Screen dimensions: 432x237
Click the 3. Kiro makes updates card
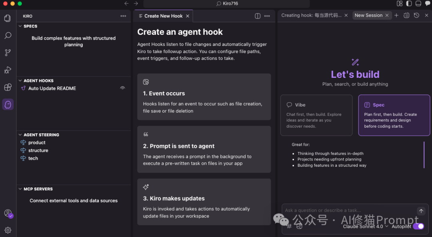coord(204,202)
